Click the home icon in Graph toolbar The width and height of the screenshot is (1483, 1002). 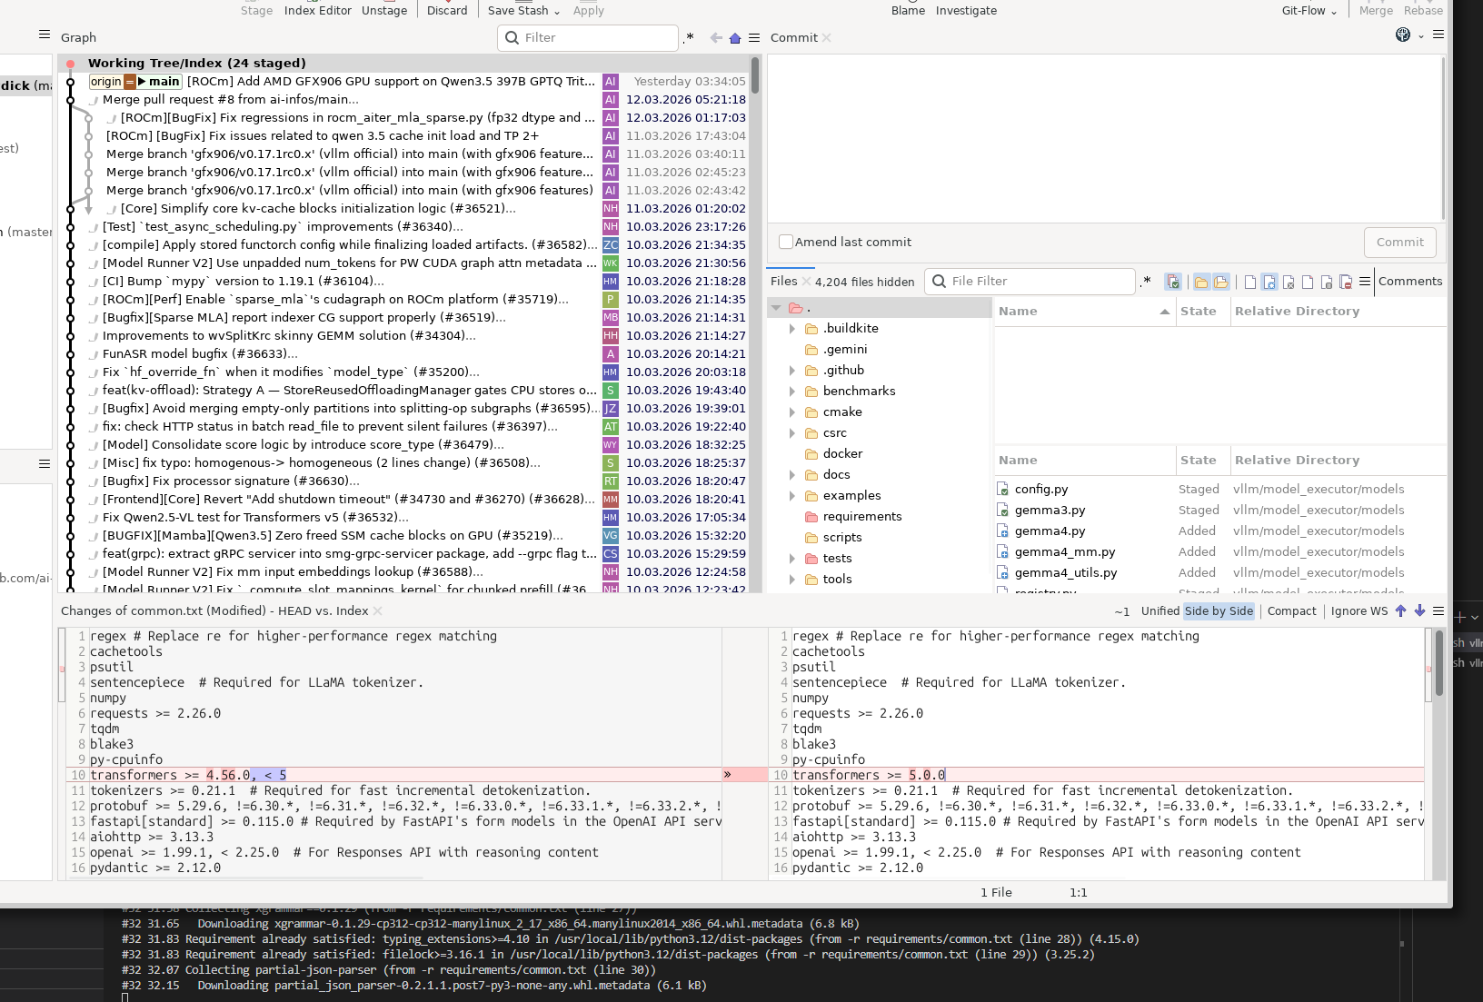pos(735,38)
